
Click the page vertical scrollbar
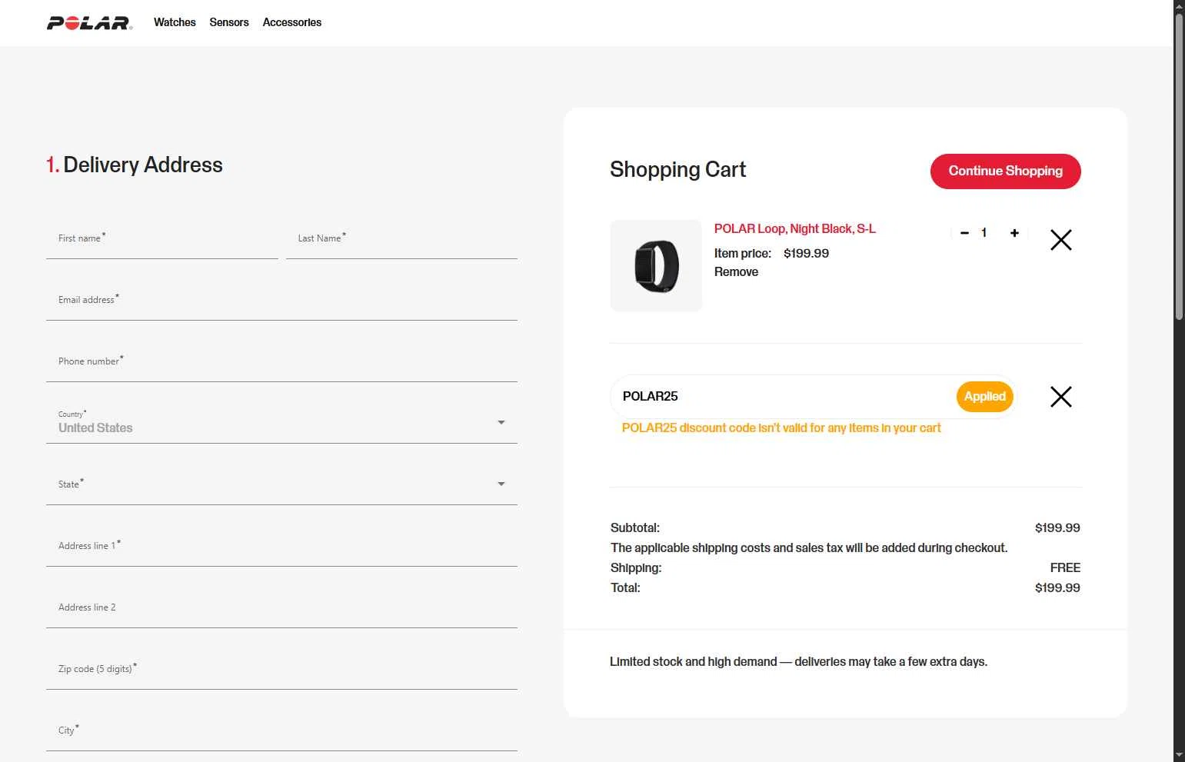(1179, 165)
